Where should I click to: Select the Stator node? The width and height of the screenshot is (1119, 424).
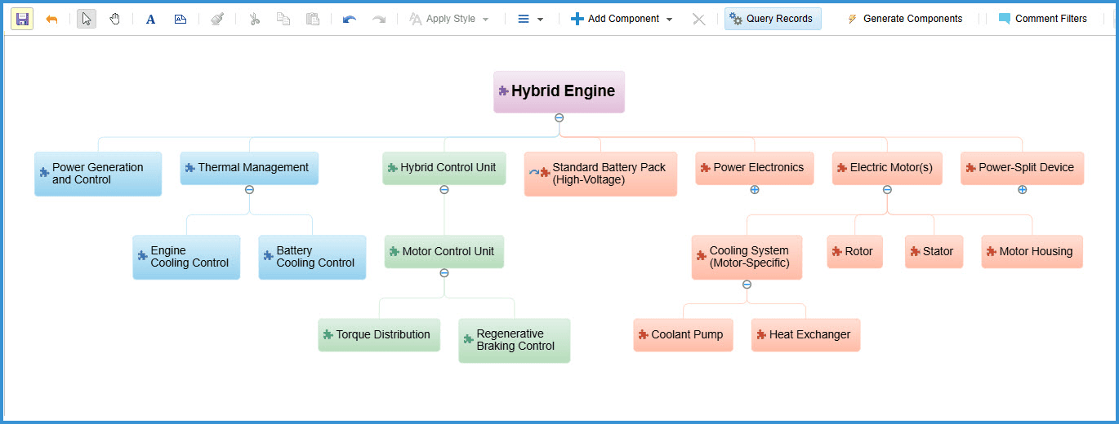(934, 252)
